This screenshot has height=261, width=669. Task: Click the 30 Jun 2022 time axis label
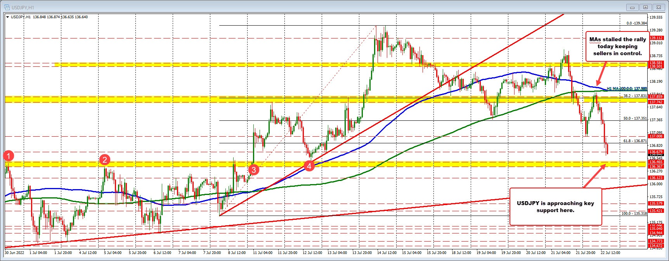tap(15, 252)
